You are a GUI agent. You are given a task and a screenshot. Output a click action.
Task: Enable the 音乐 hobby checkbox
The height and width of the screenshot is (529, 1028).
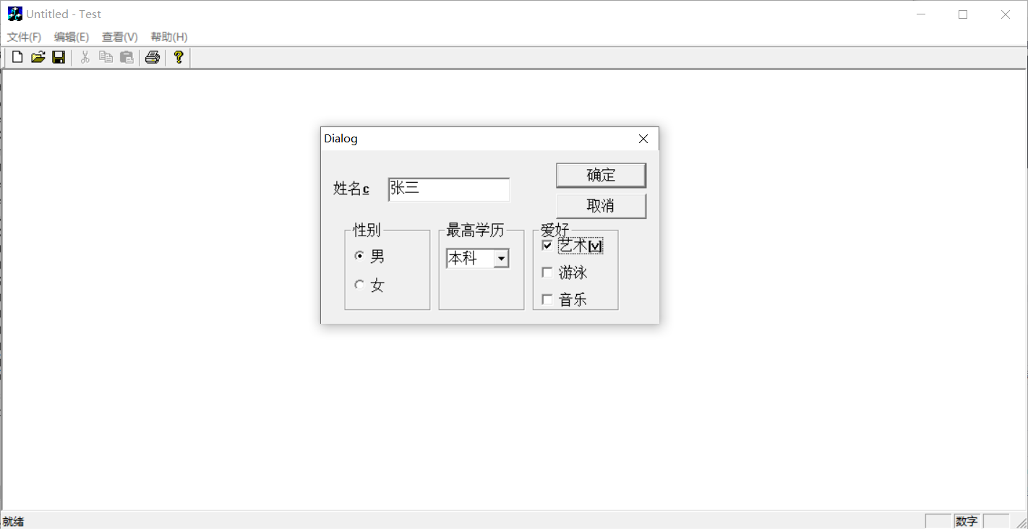point(547,298)
